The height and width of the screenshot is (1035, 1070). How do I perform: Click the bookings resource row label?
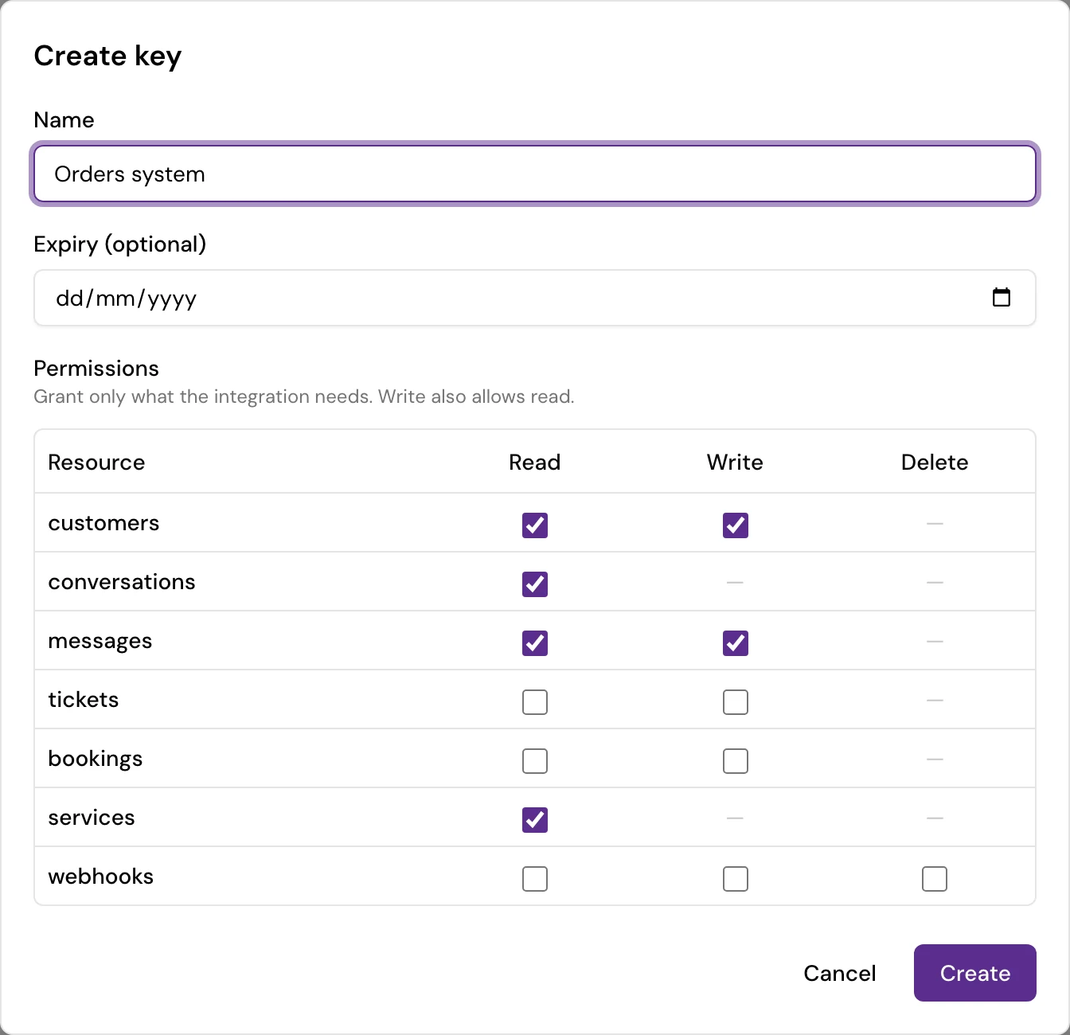[x=96, y=759]
